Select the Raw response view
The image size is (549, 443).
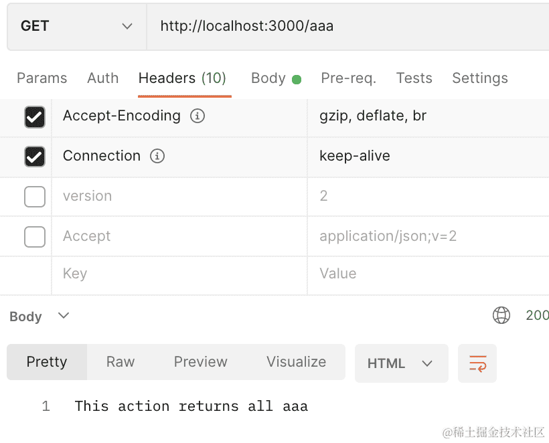point(121,362)
